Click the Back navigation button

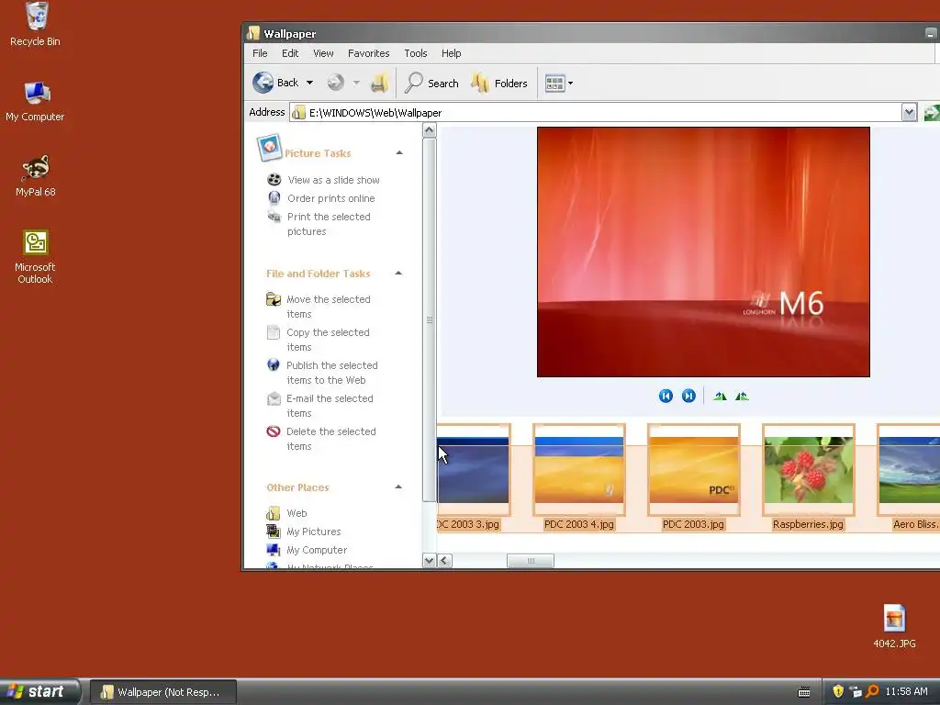point(275,83)
